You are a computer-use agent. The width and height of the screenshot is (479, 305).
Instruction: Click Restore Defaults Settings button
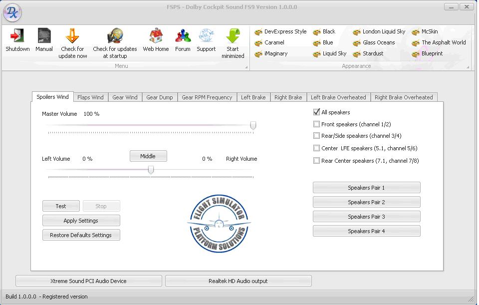[x=81, y=235]
